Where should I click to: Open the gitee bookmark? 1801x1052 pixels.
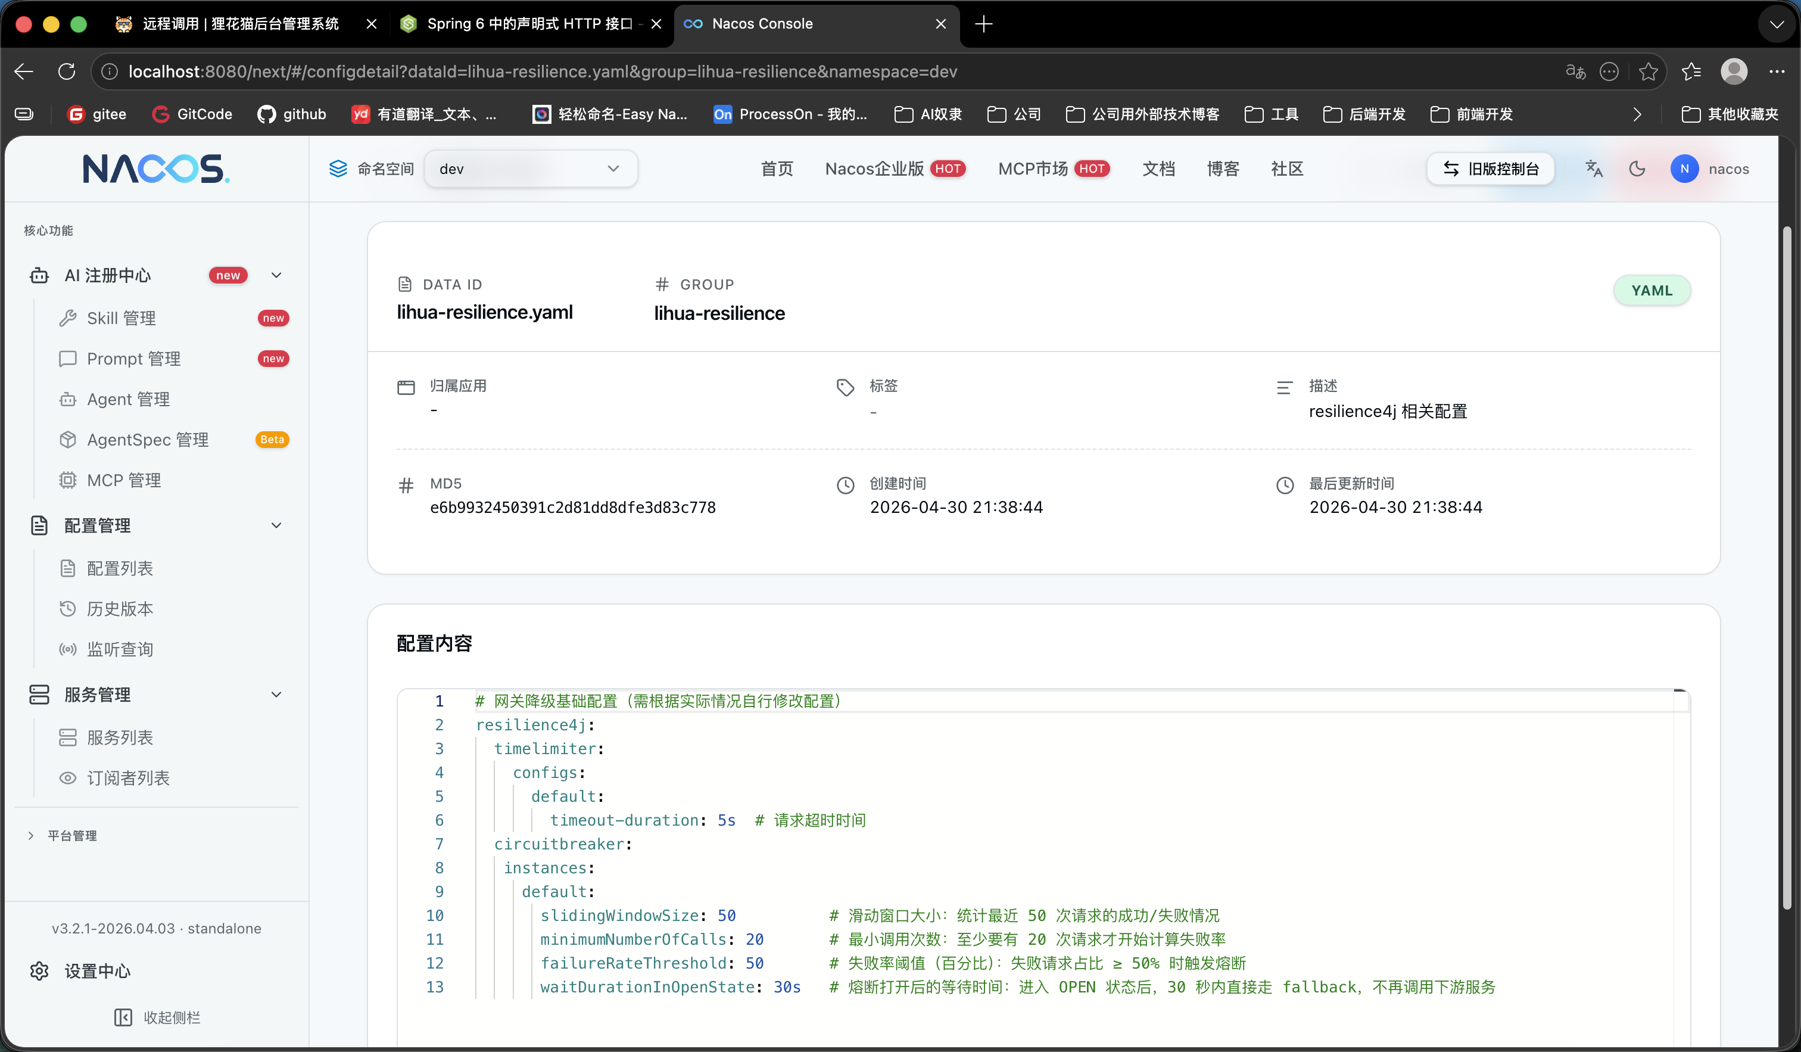(96, 114)
